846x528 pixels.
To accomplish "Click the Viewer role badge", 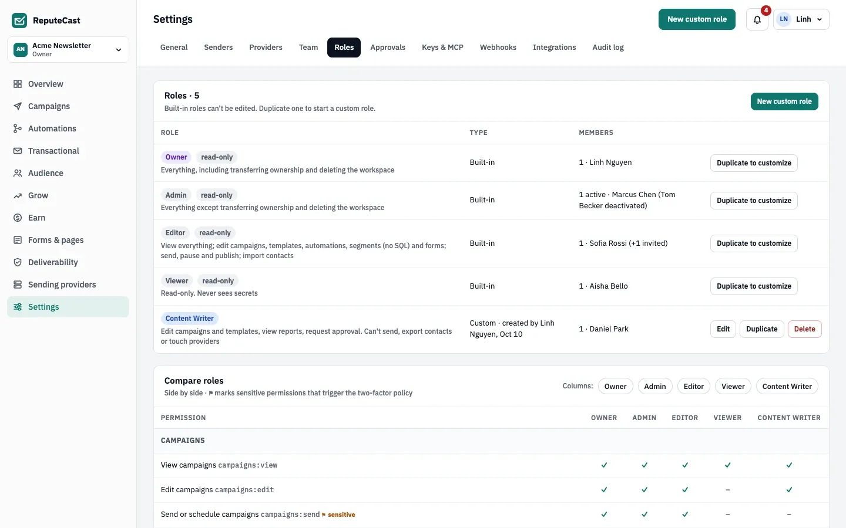I will (x=177, y=281).
